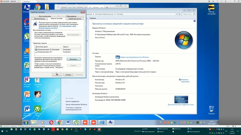Click Создать button

coord(74,66)
